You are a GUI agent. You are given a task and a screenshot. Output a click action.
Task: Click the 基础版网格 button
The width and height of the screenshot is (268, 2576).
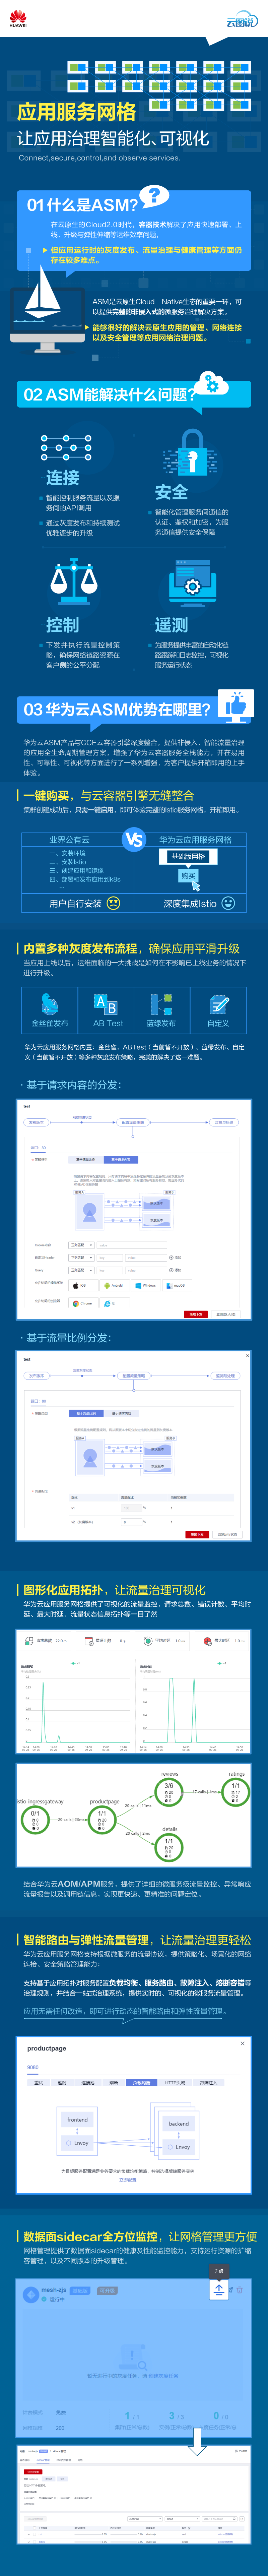[188, 856]
